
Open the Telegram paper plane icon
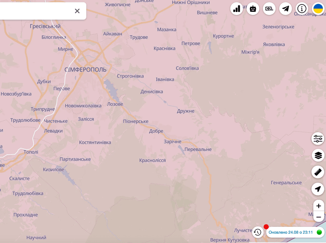pyautogui.click(x=285, y=8)
